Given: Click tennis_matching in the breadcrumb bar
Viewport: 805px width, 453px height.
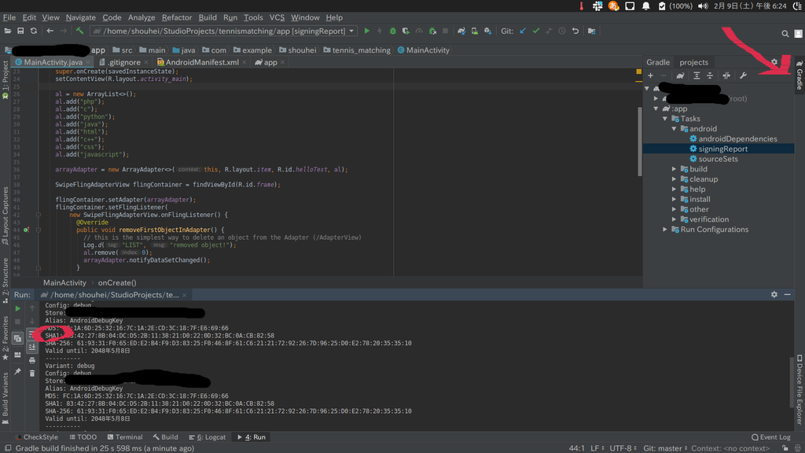Looking at the screenshot, I should [357, 50].
